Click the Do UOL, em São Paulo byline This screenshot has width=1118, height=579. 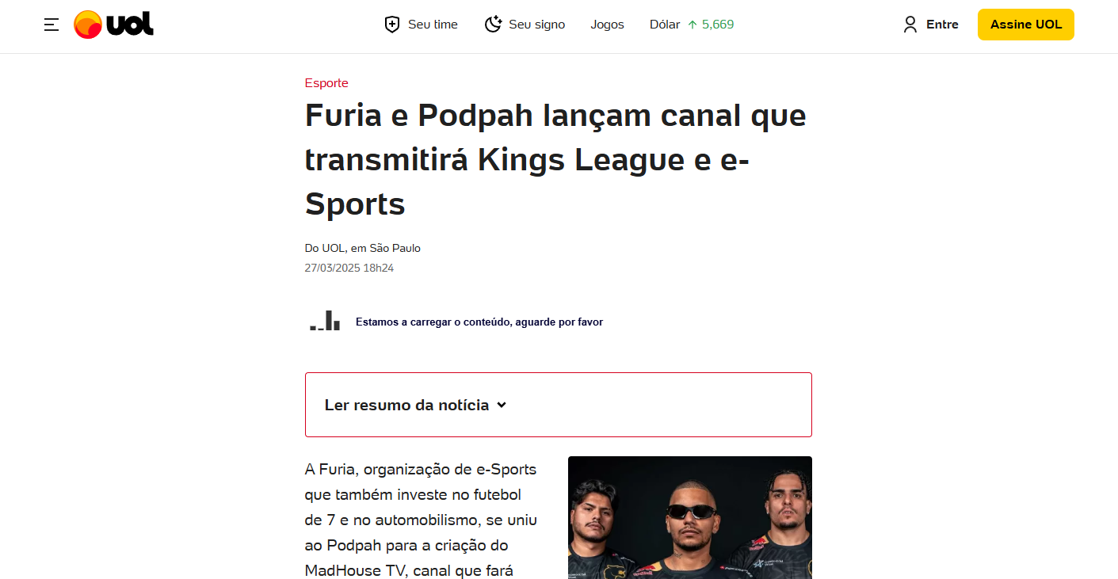(363, 248)
